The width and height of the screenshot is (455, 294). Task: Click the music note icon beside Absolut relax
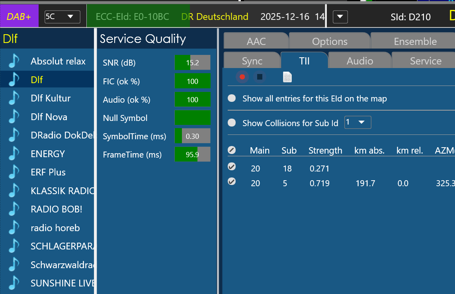(14, 61)
